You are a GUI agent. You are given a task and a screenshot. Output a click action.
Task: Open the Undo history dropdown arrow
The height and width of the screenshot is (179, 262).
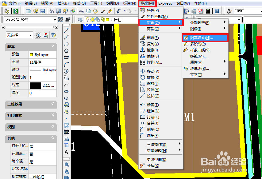125,11
